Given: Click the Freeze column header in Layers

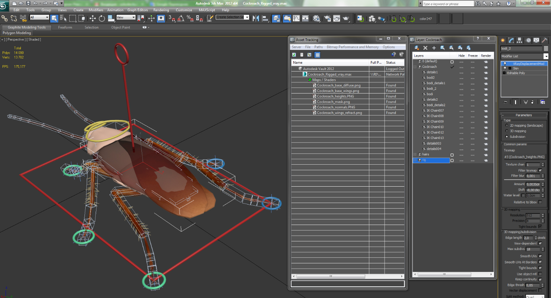Looking at the screenshot, I should [x=472, y=56].
